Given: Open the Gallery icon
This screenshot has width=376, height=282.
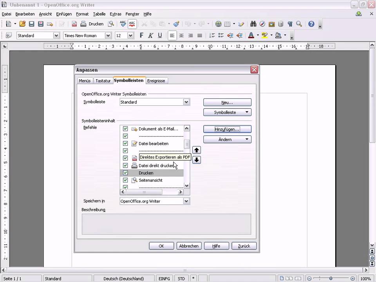Looking at the screenshot, I should [x=271, y=24].
